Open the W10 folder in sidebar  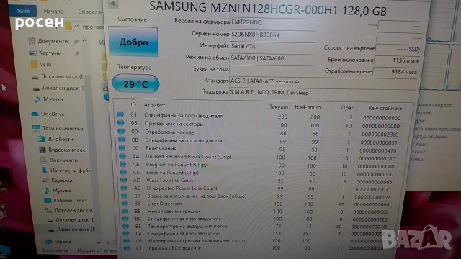[45, 64]
